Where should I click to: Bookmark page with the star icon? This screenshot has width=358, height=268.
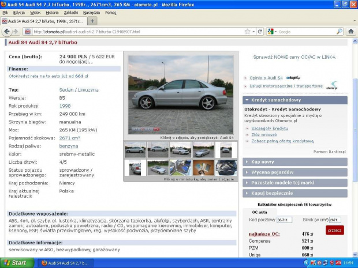248,32
